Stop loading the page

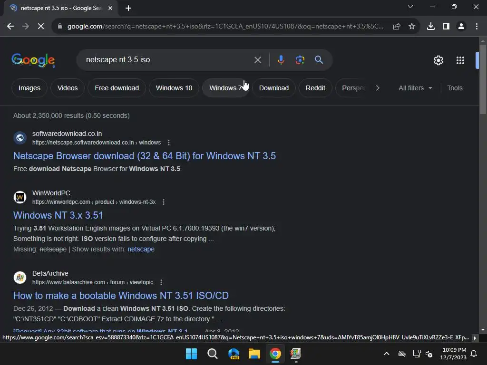(x=41, y=27)
